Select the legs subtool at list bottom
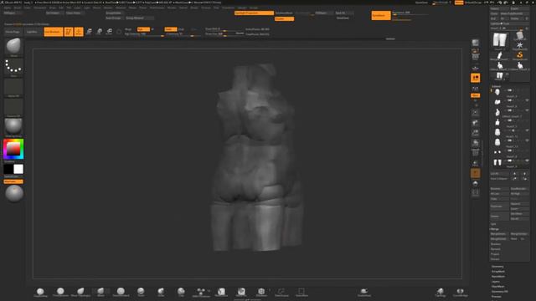 [x=497, y=162]
